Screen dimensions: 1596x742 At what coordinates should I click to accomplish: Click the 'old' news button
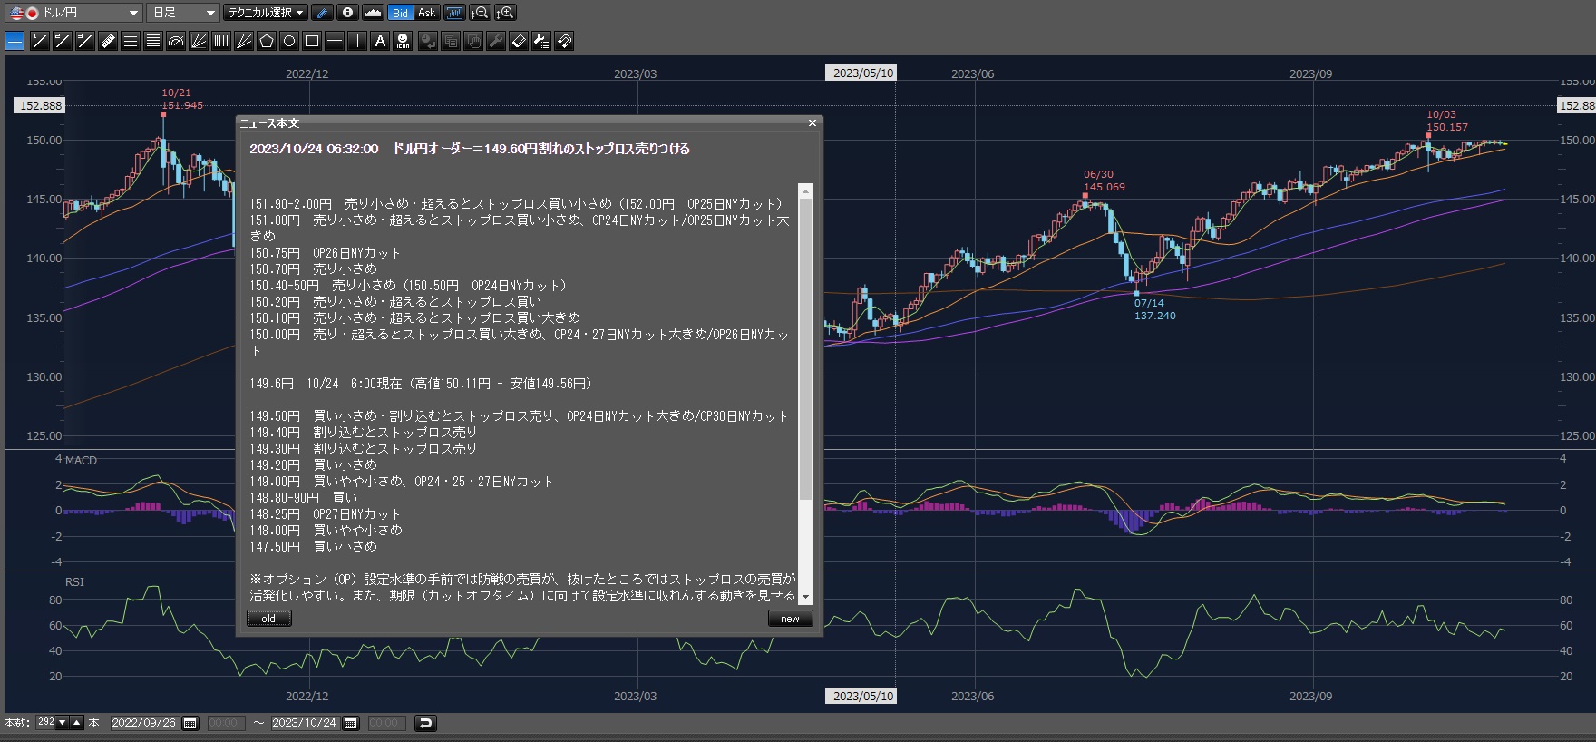pos(268,619)
